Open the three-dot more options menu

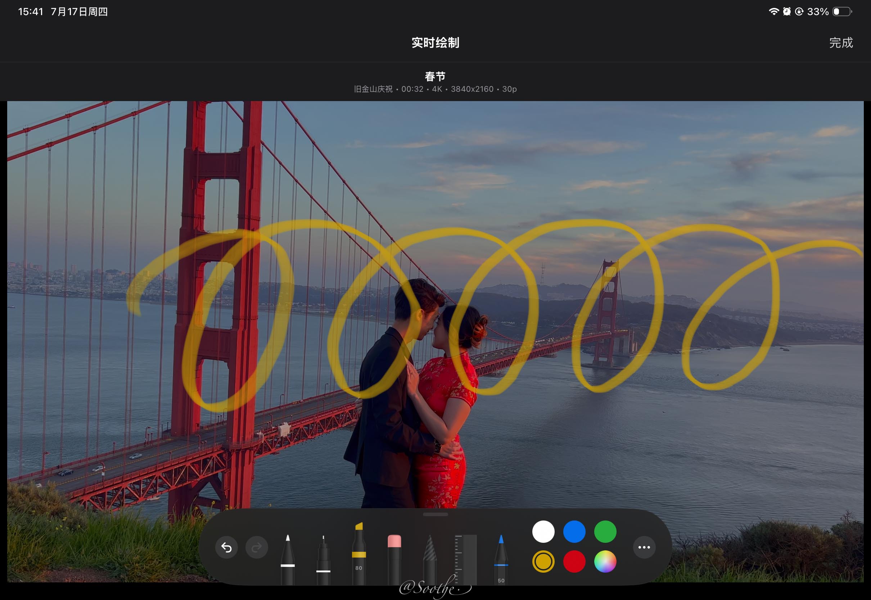[x=644, y=547]
